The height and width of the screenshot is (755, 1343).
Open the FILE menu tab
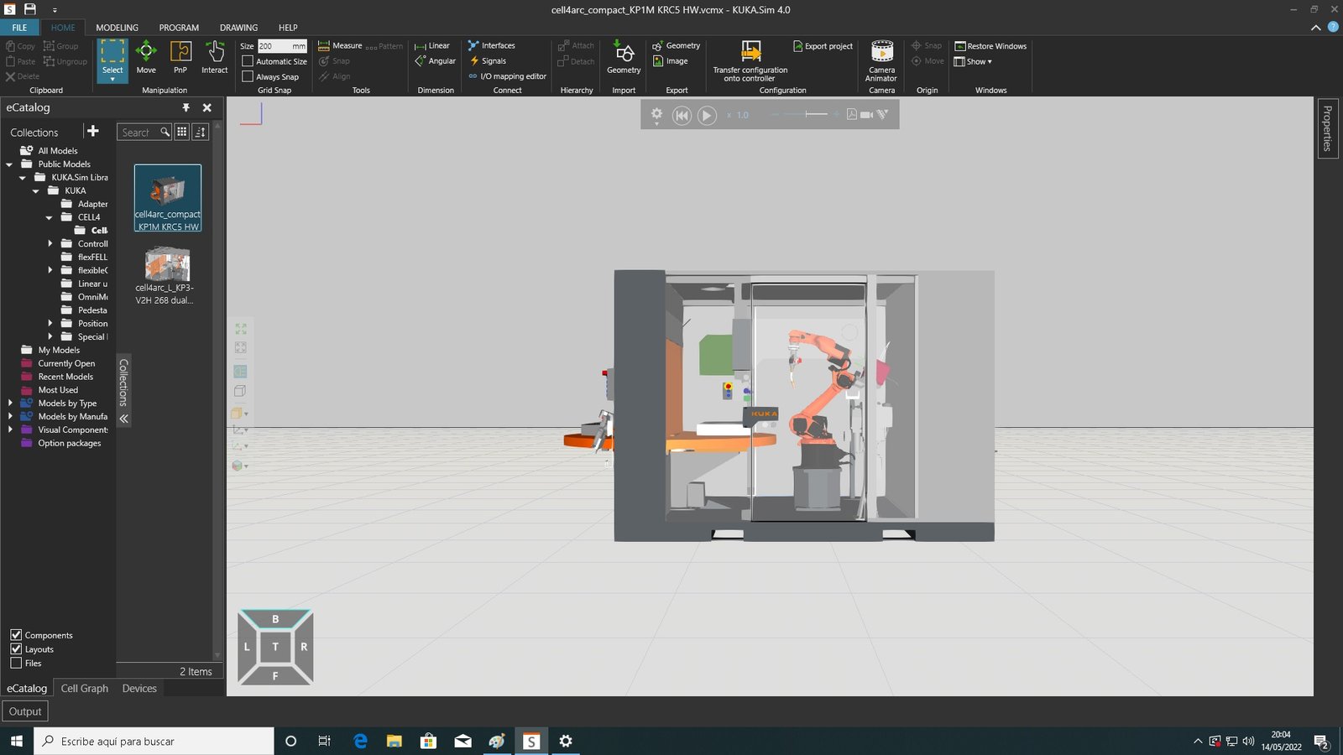pyautogui.click(x=19, y=28)
